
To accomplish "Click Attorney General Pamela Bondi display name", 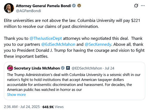I will [44, 6].
